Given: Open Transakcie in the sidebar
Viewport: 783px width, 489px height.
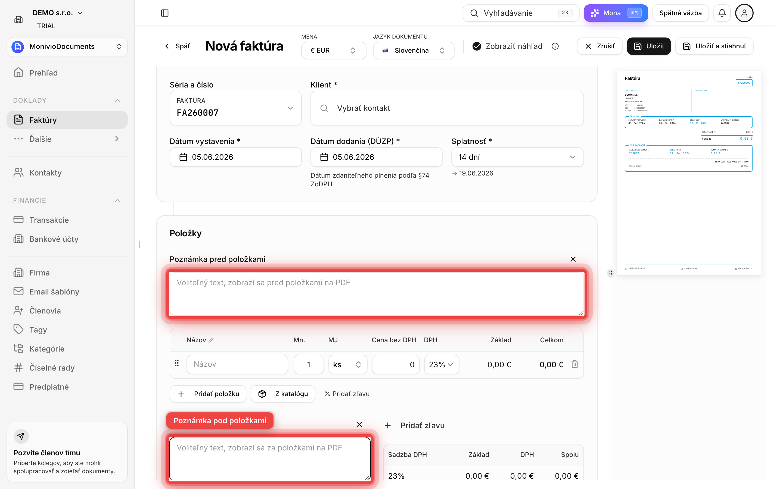Looking at the screenshot, I should point(67,220).
